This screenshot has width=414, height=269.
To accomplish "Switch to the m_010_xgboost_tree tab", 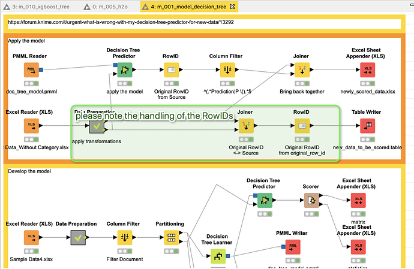I will coord(35,7).
